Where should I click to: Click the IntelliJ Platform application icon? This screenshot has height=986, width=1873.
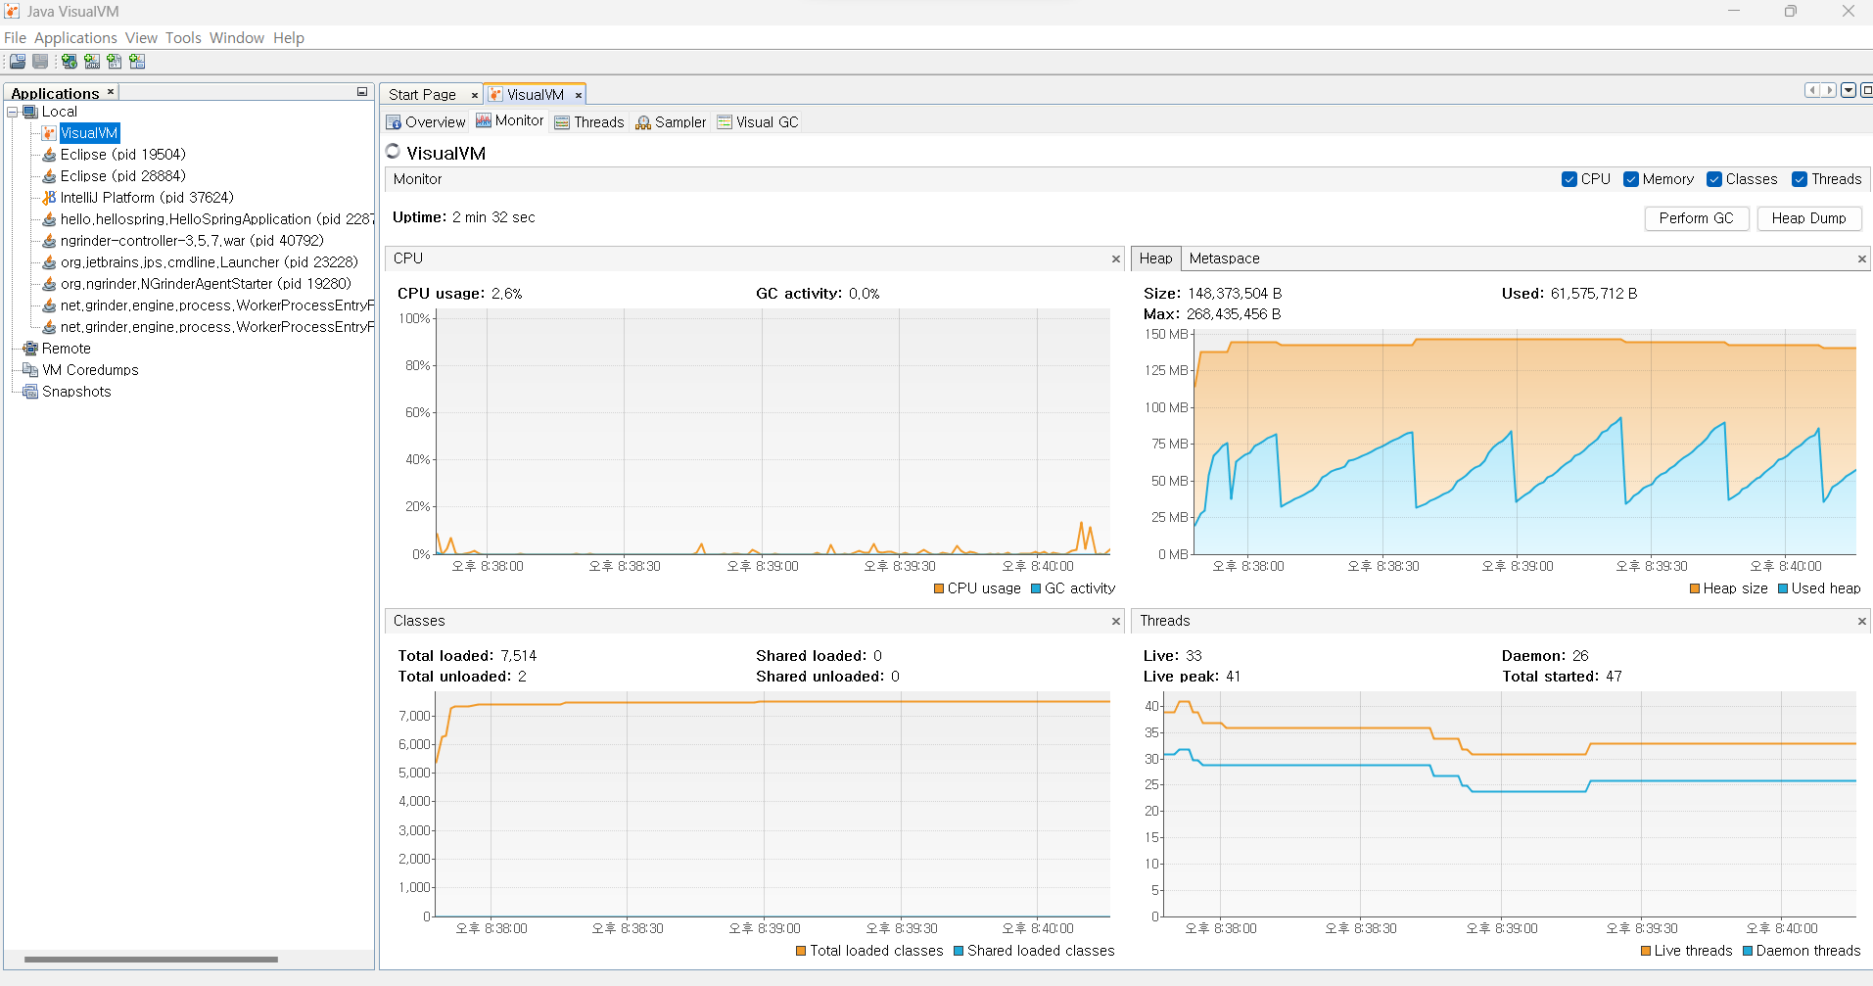tap(49, 198)
